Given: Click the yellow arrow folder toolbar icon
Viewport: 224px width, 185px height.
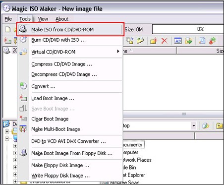Looking at the screenshot, I should [140, 41].
